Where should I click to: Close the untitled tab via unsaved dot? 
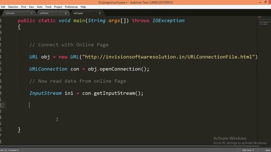click(x=66, y=13)
